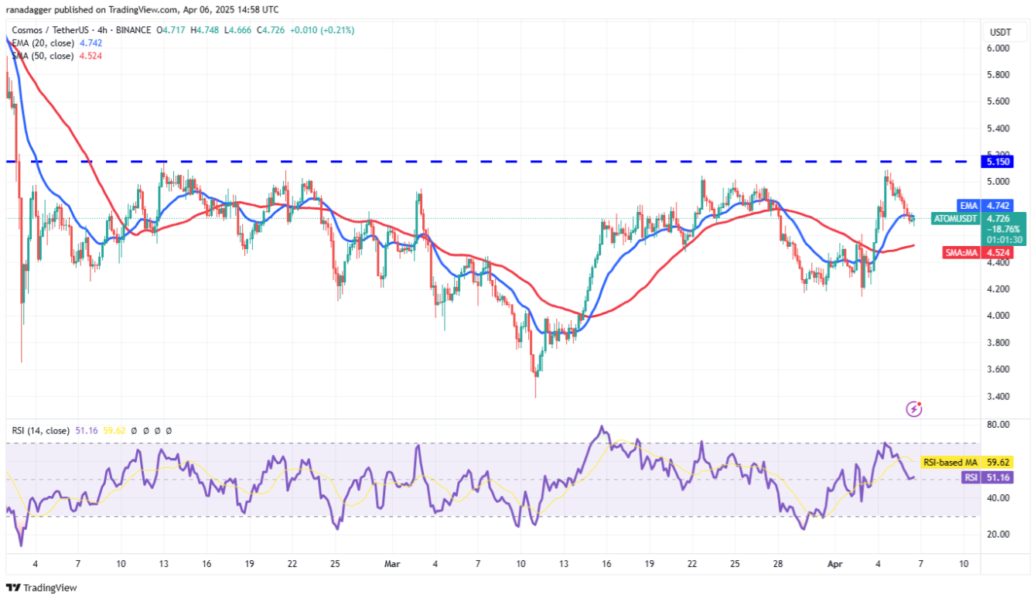Click the EMA (20, close) indicator legend
Image resolution: width=1034 pixels, height=598 pixels.
pos(43,43)
